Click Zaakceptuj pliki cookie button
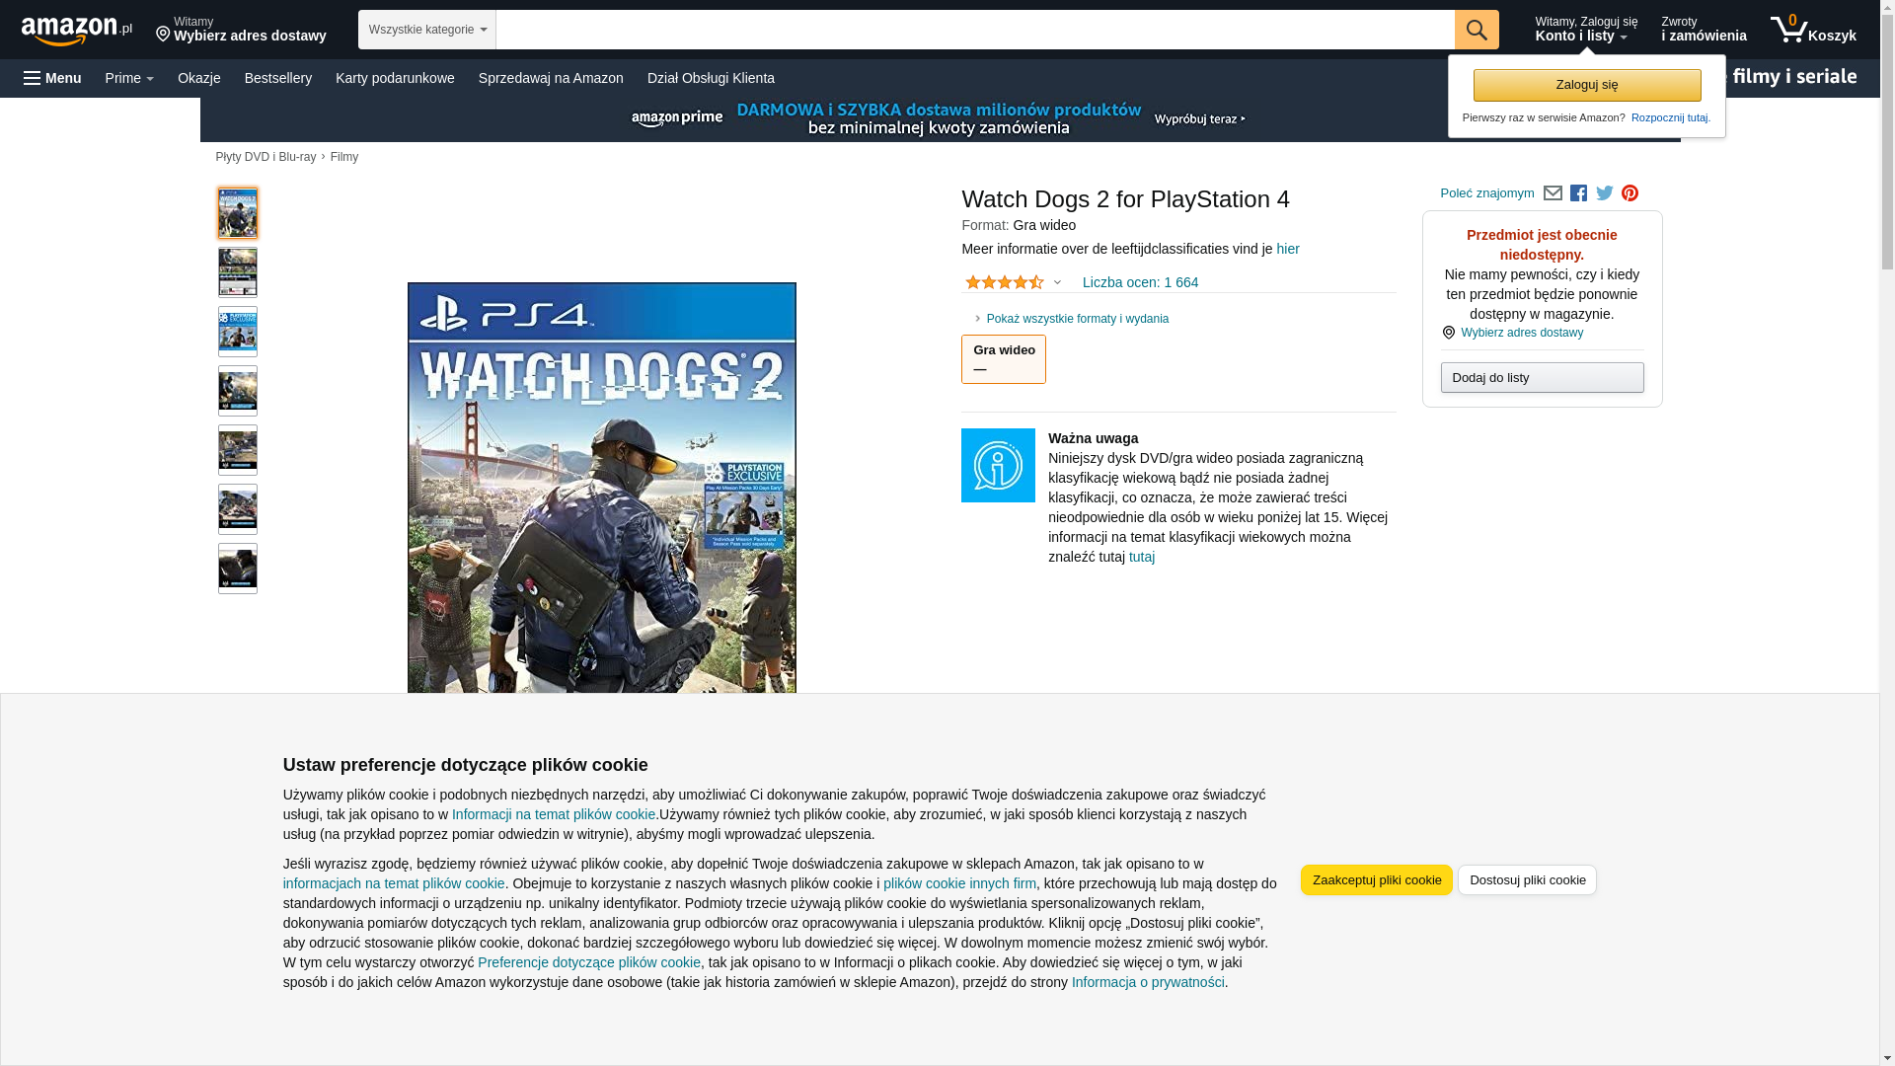This screenshot has width=1895, height=1066. [1376, 879]
